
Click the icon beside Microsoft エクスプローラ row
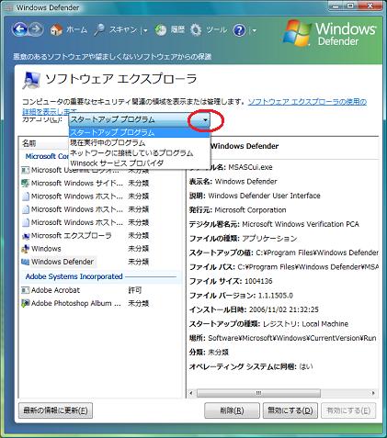tap(26, 236)
